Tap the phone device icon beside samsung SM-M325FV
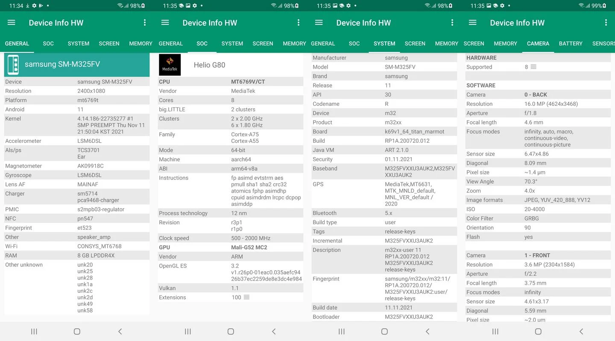Screen dimensions: 615x341 click(13, 65)
